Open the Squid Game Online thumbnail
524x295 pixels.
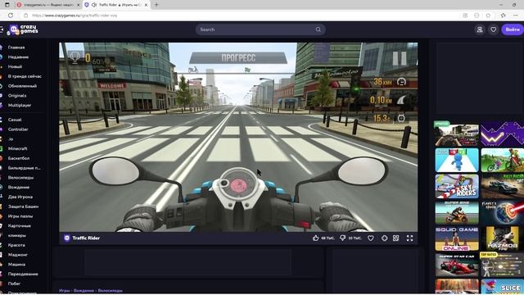click(457, 238)
